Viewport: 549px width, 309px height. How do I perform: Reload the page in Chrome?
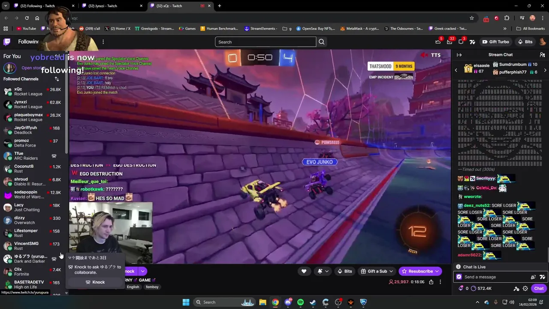click(x=27, y=18)
